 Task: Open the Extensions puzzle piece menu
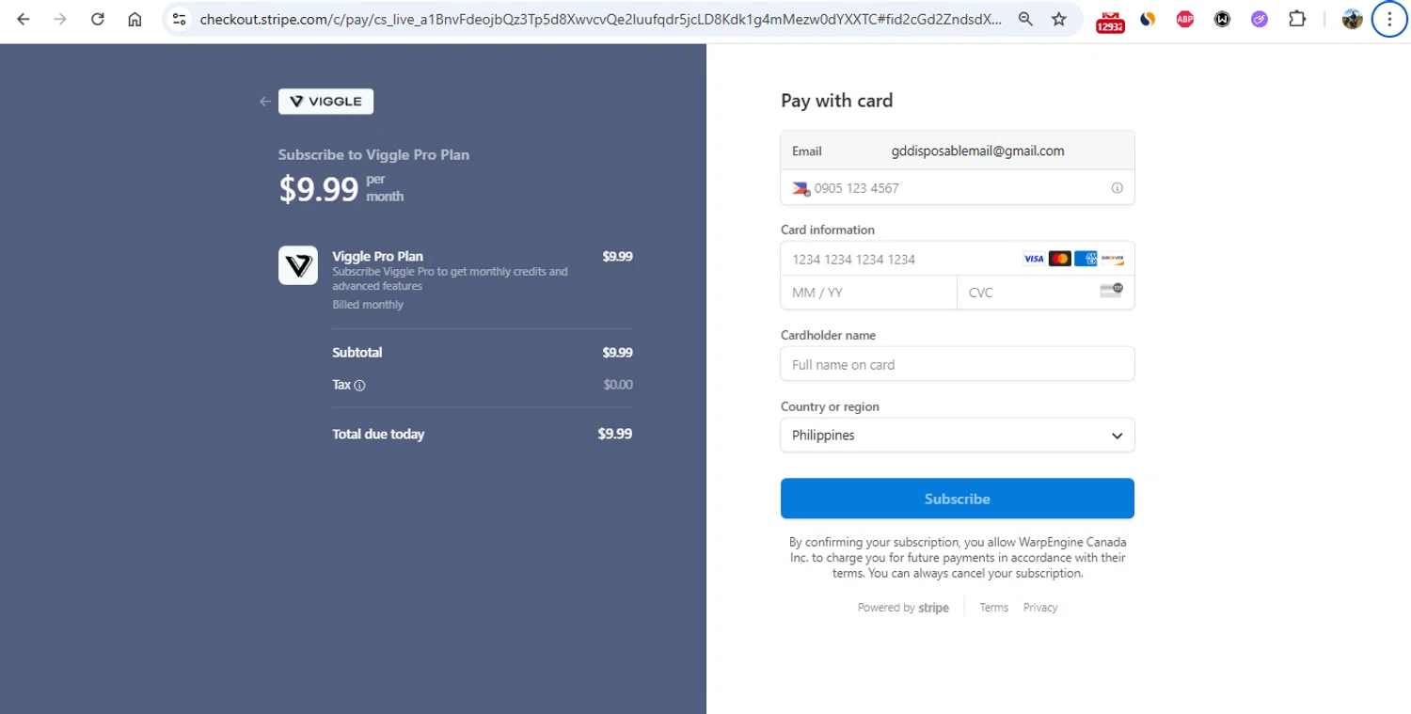(1297, 19)
